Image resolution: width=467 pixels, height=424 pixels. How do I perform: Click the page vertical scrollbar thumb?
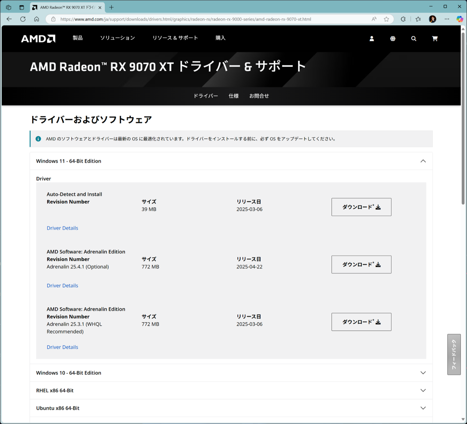pyautogui.click(x=463, y=118)
